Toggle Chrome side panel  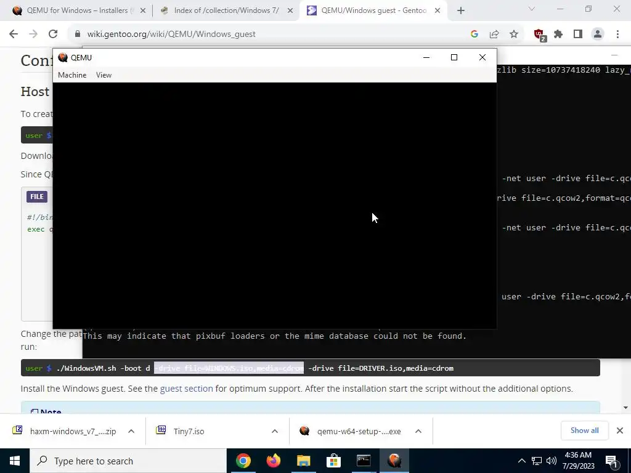[578, 34]
